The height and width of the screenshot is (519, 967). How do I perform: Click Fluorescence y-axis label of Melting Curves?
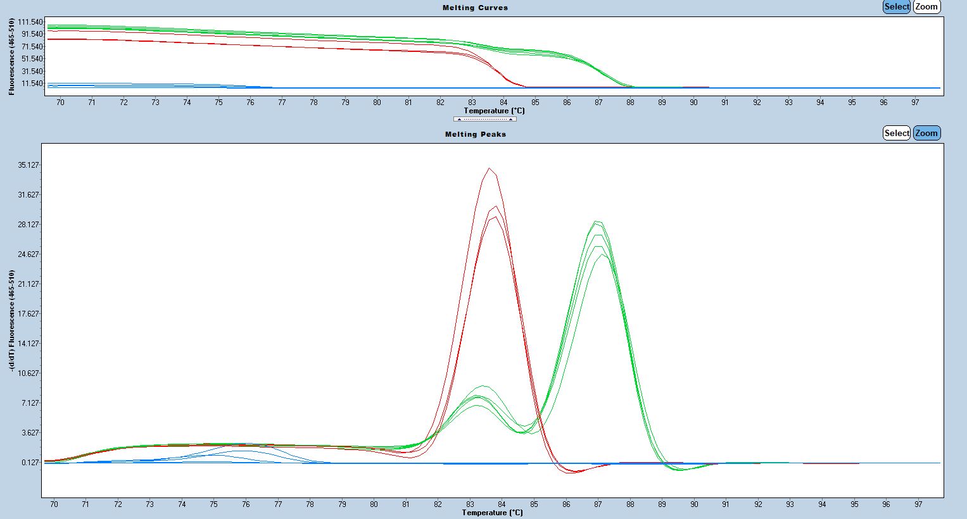click(x=11, y=56)
